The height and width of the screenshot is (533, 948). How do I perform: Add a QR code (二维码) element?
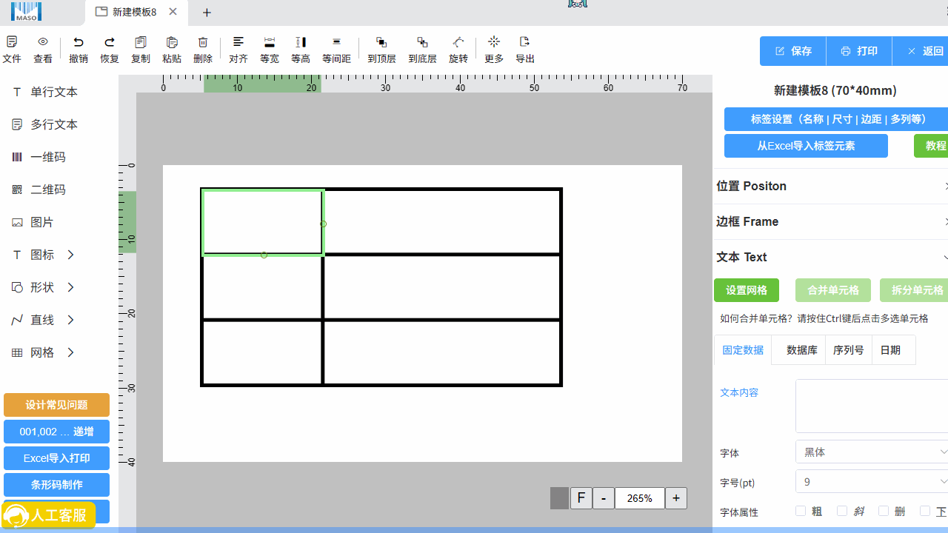click(x=47, y=190)
